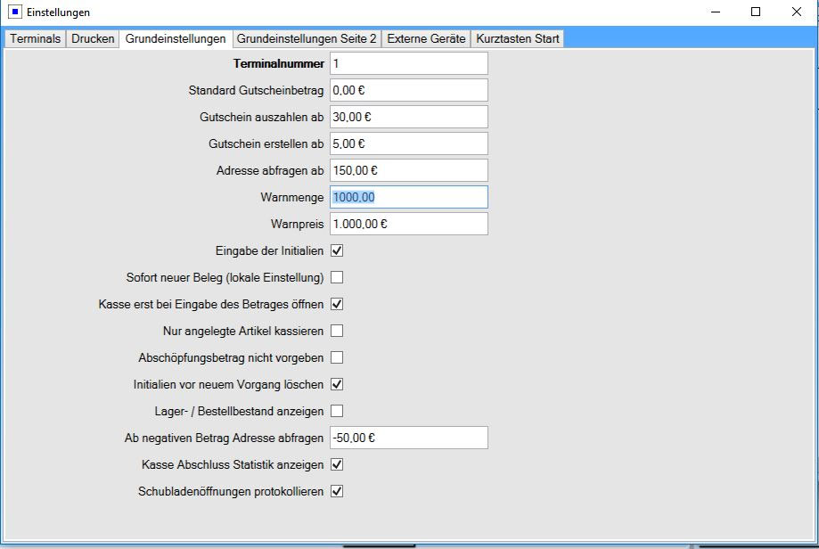Open the Externe Geräte tab

tap(426, 39)
